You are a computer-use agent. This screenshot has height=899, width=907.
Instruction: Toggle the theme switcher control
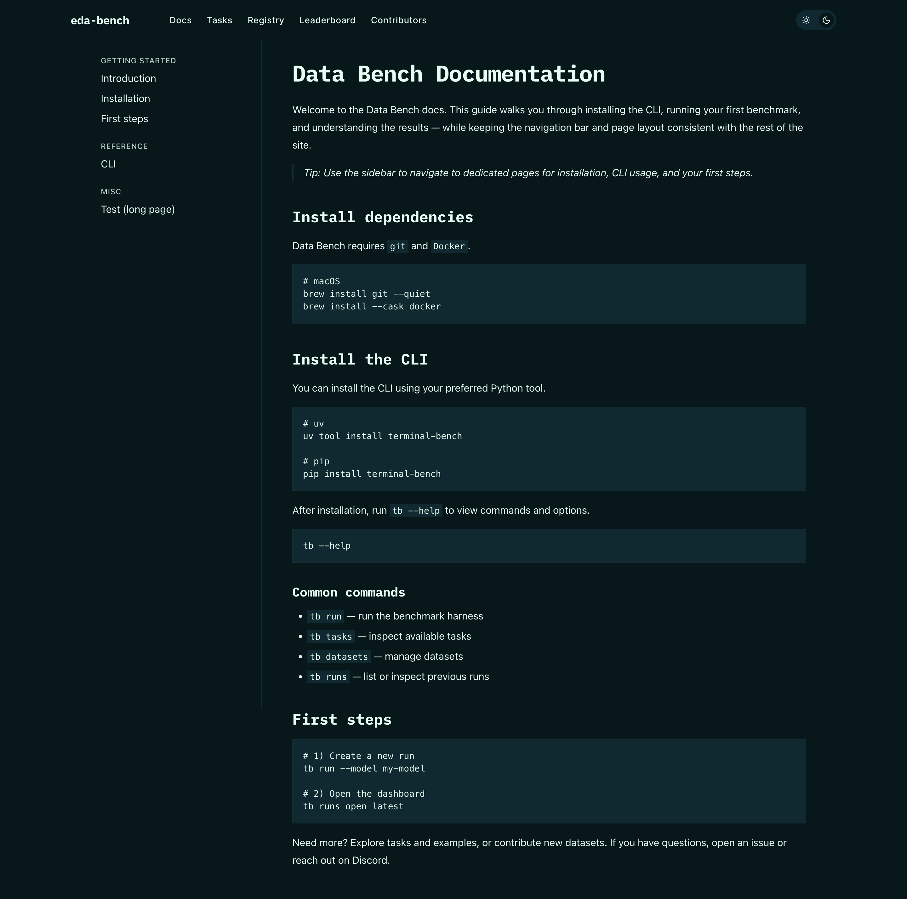(816, 20)
